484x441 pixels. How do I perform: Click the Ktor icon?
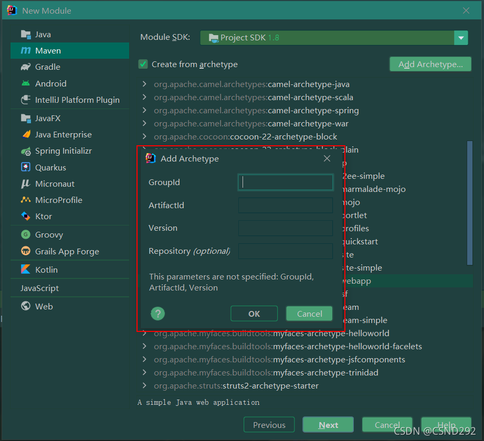[26, 216]
